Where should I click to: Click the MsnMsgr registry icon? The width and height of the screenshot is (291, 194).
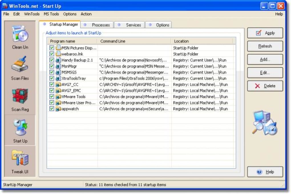[x=58, y=66]
